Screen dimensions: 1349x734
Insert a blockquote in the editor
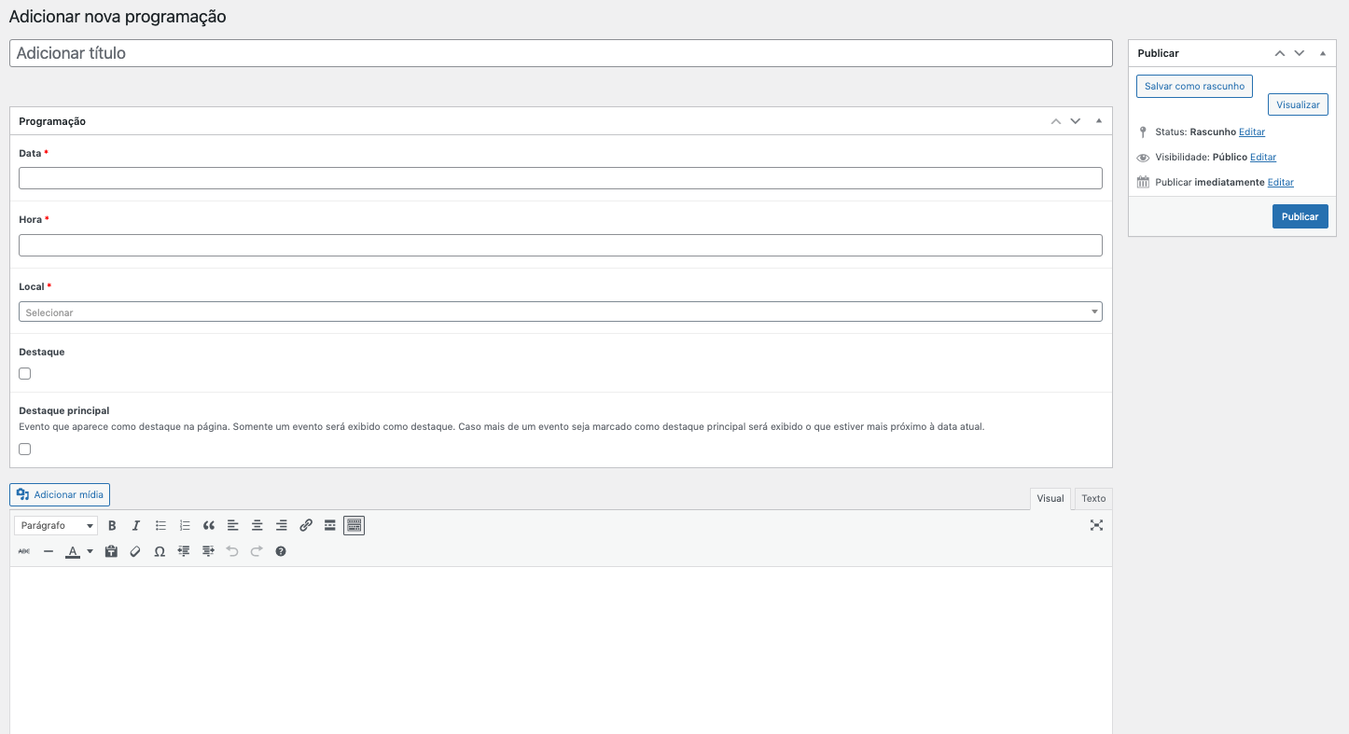pos(209,526)
